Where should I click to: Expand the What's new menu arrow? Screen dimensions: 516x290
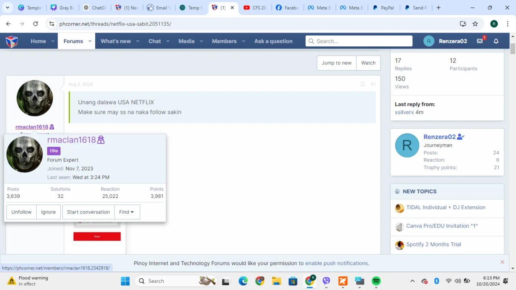[137, 41]
